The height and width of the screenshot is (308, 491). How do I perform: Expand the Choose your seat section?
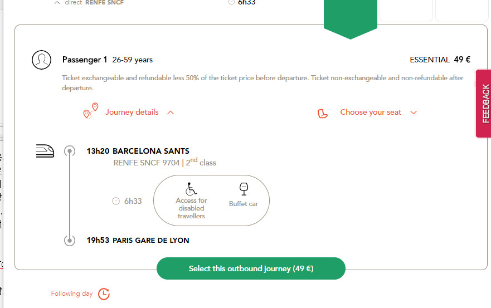coord(414,113)
